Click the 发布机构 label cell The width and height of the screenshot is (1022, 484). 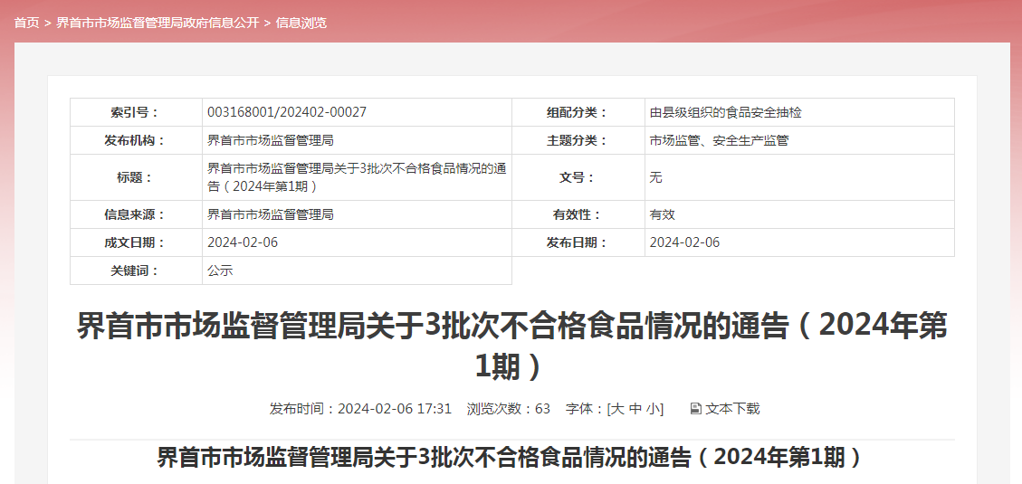(x=136, y=140)
